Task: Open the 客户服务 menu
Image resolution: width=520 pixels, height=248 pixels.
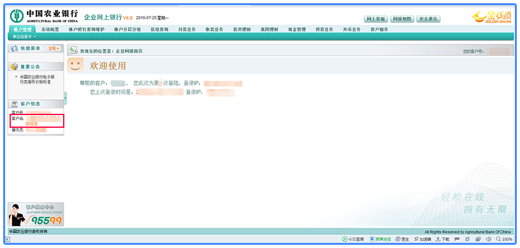Action: (379, 29)
